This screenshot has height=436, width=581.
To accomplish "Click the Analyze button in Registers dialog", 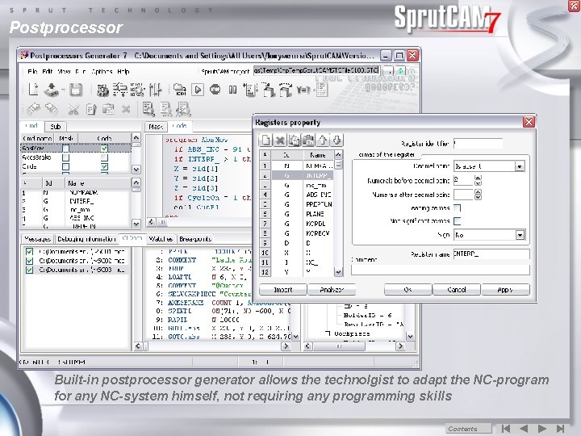I will click(332, 290).
